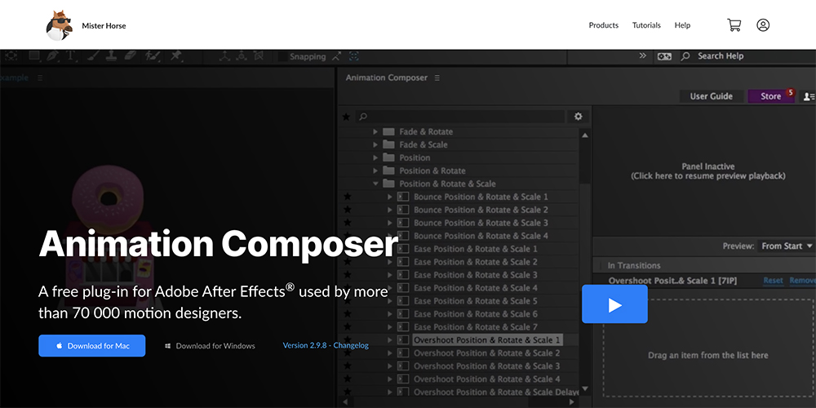Expand the Fade & Rotate folder
The height and width of the screenshot is (408, 816).
pyautogui.click(x=375, y=131)
